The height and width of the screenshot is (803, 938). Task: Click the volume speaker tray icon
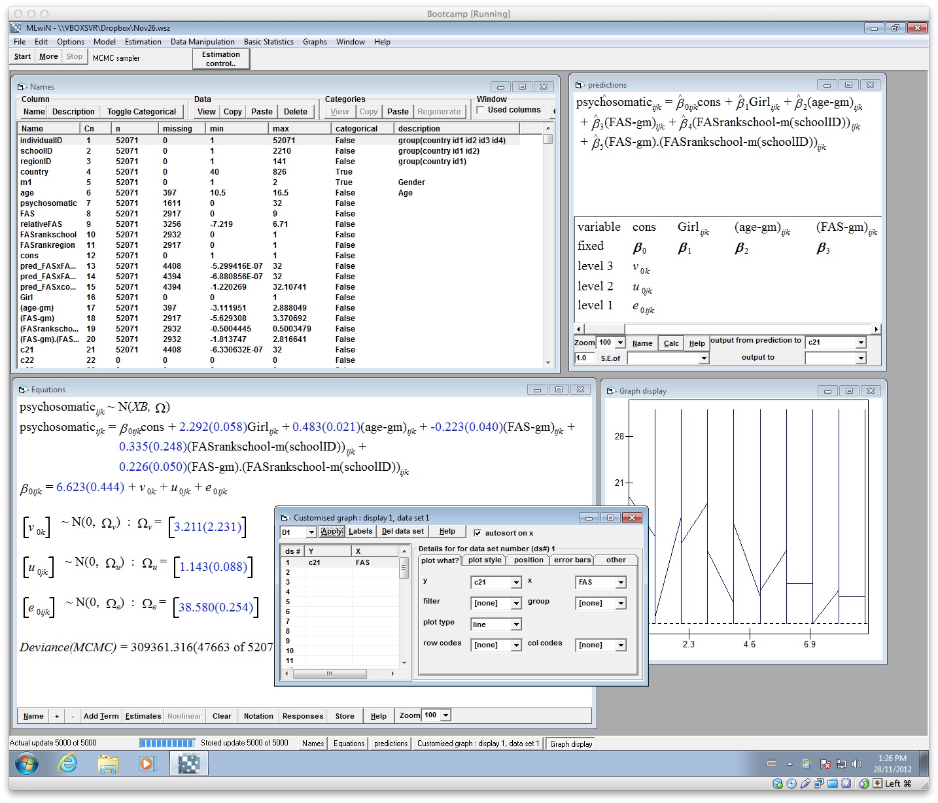click(857, 764)
